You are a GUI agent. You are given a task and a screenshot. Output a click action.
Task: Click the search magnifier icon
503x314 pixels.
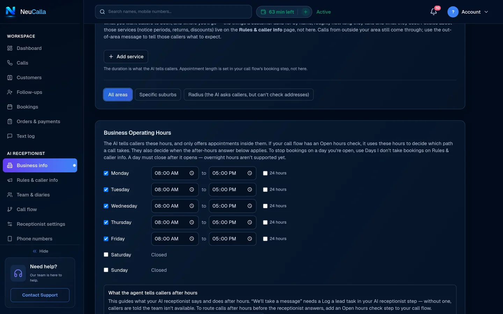coord(102,12)
